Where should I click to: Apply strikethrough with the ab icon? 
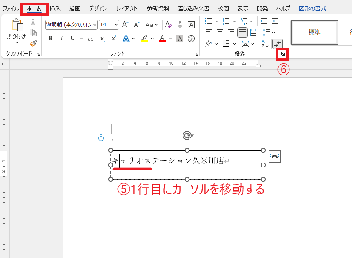pyautogui.click(x=91, y=39)
